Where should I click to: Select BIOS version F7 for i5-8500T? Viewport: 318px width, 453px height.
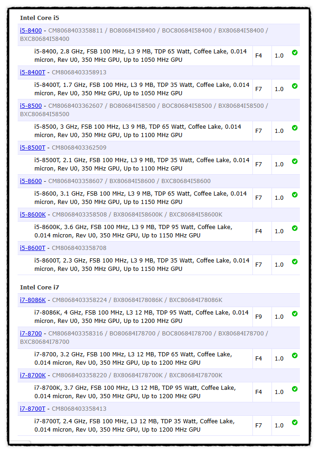point(258,164)
